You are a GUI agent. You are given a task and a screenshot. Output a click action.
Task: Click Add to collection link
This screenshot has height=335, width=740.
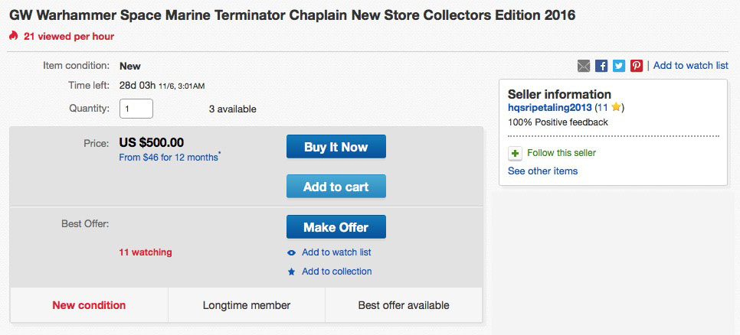pyautogui.click(x=337, y=272)
